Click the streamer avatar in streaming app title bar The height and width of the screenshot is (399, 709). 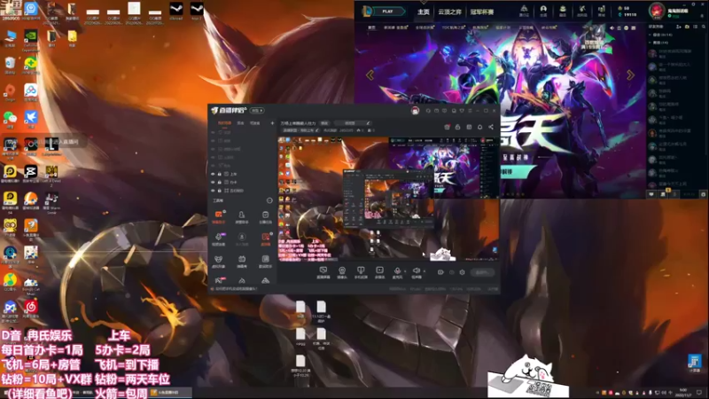415,110
